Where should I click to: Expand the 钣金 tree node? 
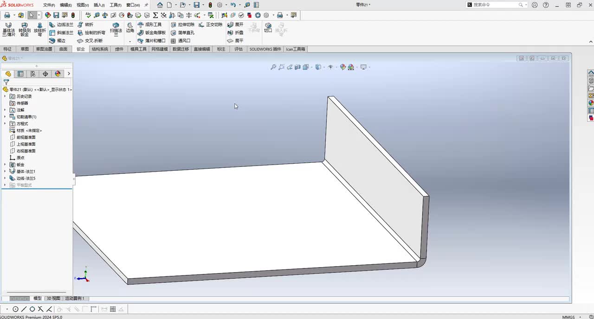5,165
